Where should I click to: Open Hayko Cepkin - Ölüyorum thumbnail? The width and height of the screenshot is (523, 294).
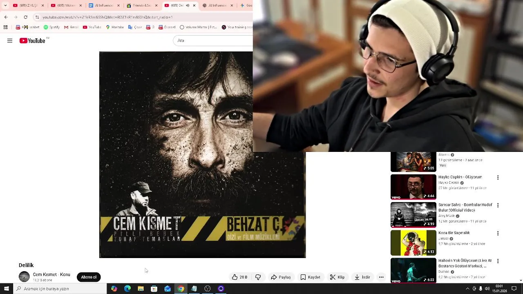[413, 187]
